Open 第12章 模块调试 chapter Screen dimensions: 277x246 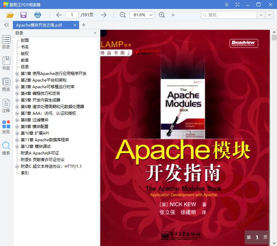[36, 147]
